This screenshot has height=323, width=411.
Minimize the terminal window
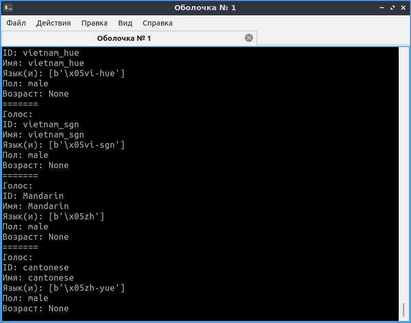click(x=382, y=8)
